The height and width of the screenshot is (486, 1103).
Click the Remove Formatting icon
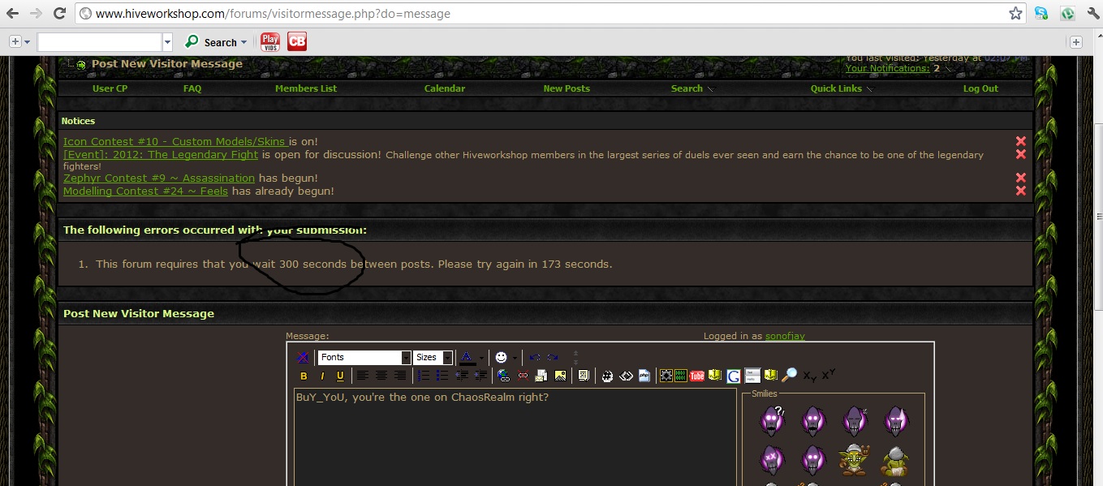(302, 357)
